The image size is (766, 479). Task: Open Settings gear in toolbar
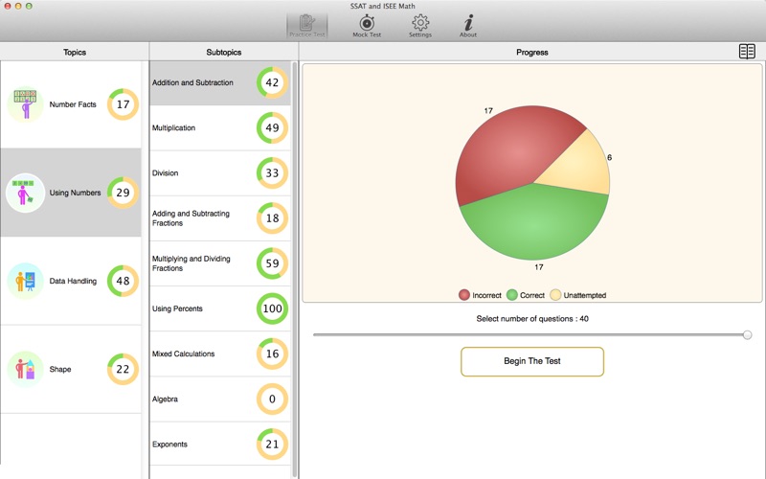click(x=420, y=26)
